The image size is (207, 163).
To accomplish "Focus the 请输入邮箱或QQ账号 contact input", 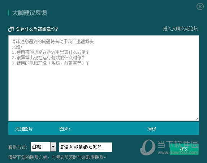I will pyautogui.click(x=86, y=147).
